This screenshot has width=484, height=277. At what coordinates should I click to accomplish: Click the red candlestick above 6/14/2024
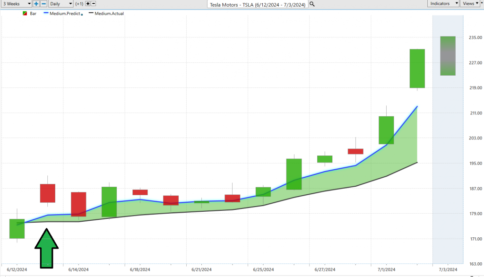coord(78,204)
